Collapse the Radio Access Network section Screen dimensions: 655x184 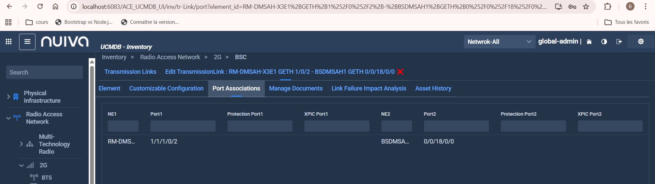pos(9,118)
